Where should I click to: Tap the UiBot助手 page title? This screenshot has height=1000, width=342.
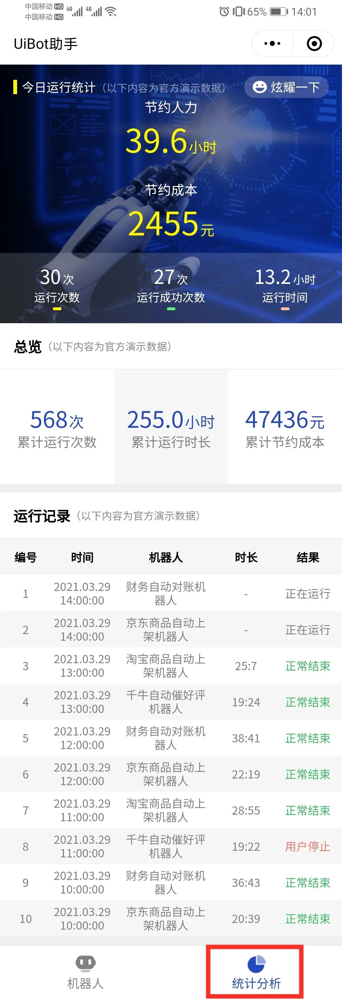46,44
